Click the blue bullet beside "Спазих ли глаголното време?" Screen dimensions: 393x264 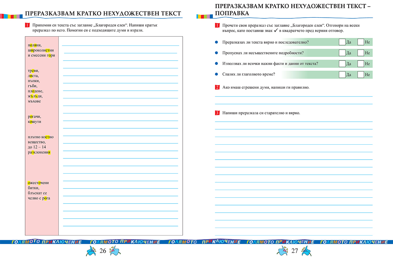tap(216, 74)
